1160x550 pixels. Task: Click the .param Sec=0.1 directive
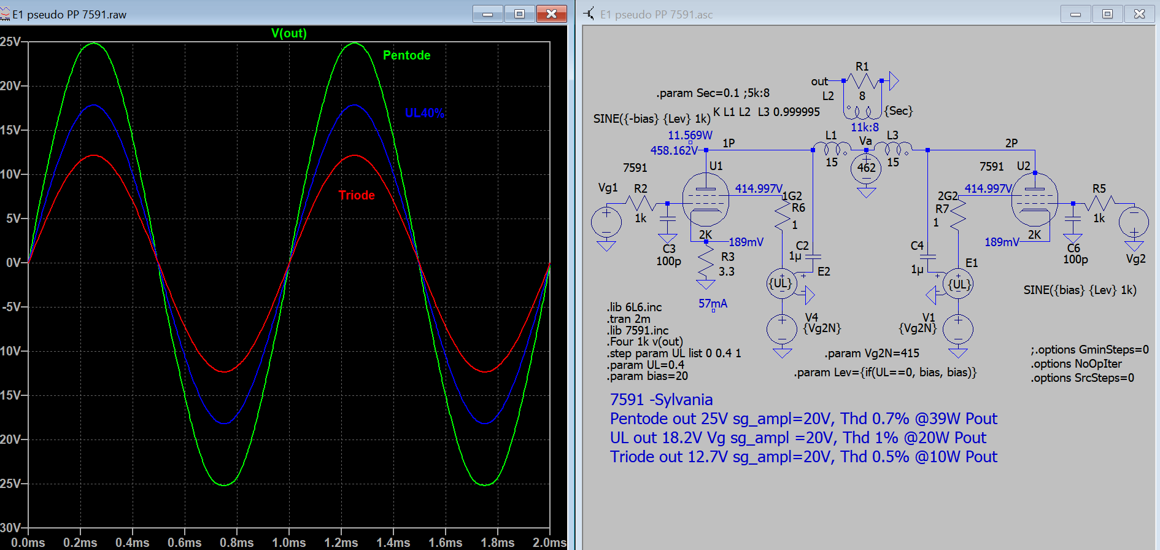click(x=713, y=93)
